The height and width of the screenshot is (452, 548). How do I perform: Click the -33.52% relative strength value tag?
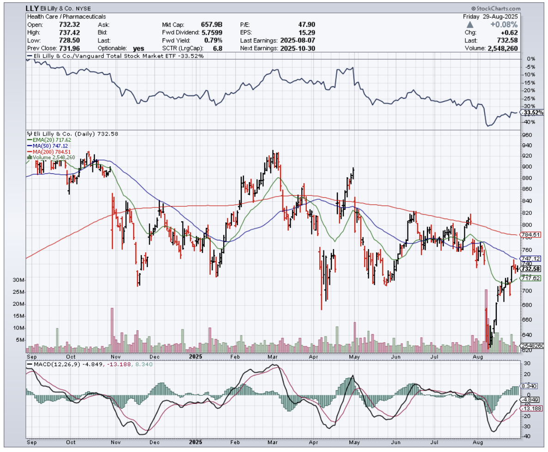click(x=531, y=112)
